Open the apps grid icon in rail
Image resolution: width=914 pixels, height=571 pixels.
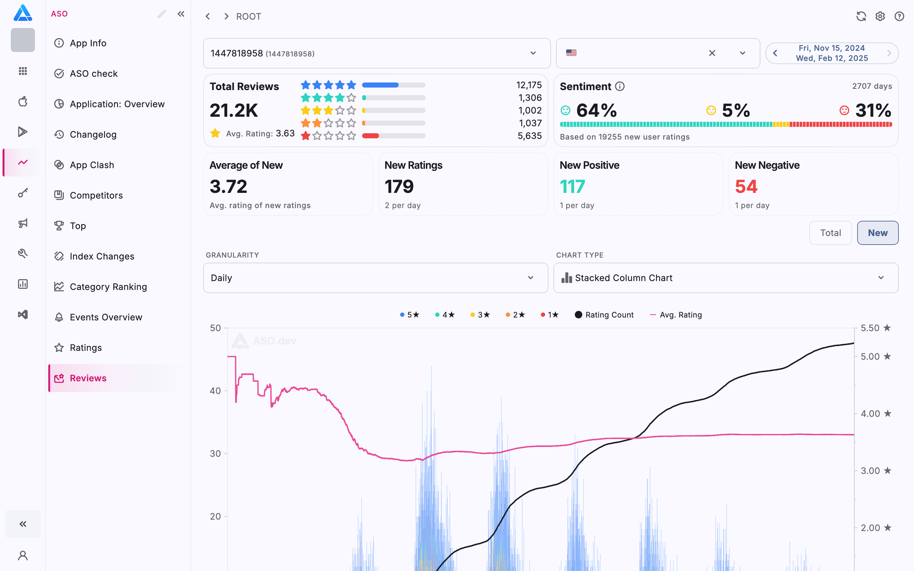click(23, 71)
